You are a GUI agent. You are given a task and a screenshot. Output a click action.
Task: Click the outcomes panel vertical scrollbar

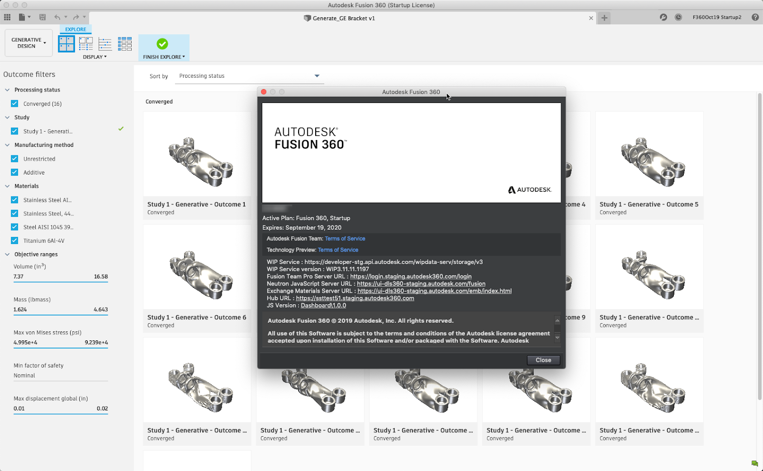click(x=760, y=246)
